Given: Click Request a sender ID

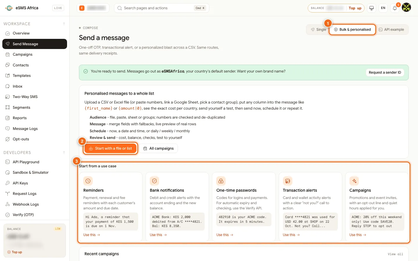Looking at the screenshot, I should tap(385, 72).
